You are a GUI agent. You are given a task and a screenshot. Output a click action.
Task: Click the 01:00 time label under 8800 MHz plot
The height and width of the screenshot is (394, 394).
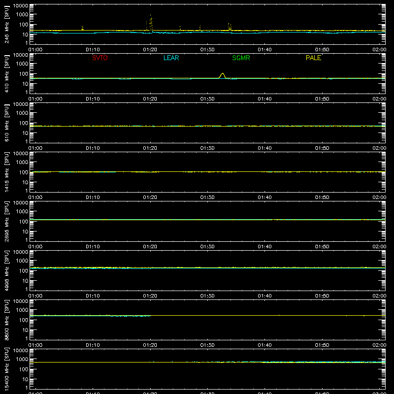[x=35, y=345]
